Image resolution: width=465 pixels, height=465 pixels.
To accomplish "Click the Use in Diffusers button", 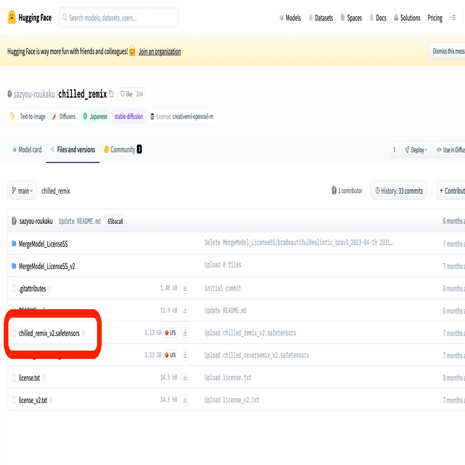I will (449, 150).
